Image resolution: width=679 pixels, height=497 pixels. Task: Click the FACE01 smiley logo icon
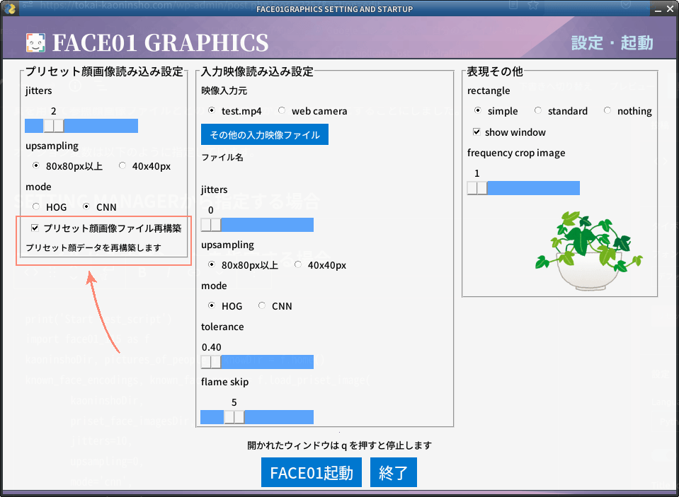pyautogui.click(x=35, y=43)
